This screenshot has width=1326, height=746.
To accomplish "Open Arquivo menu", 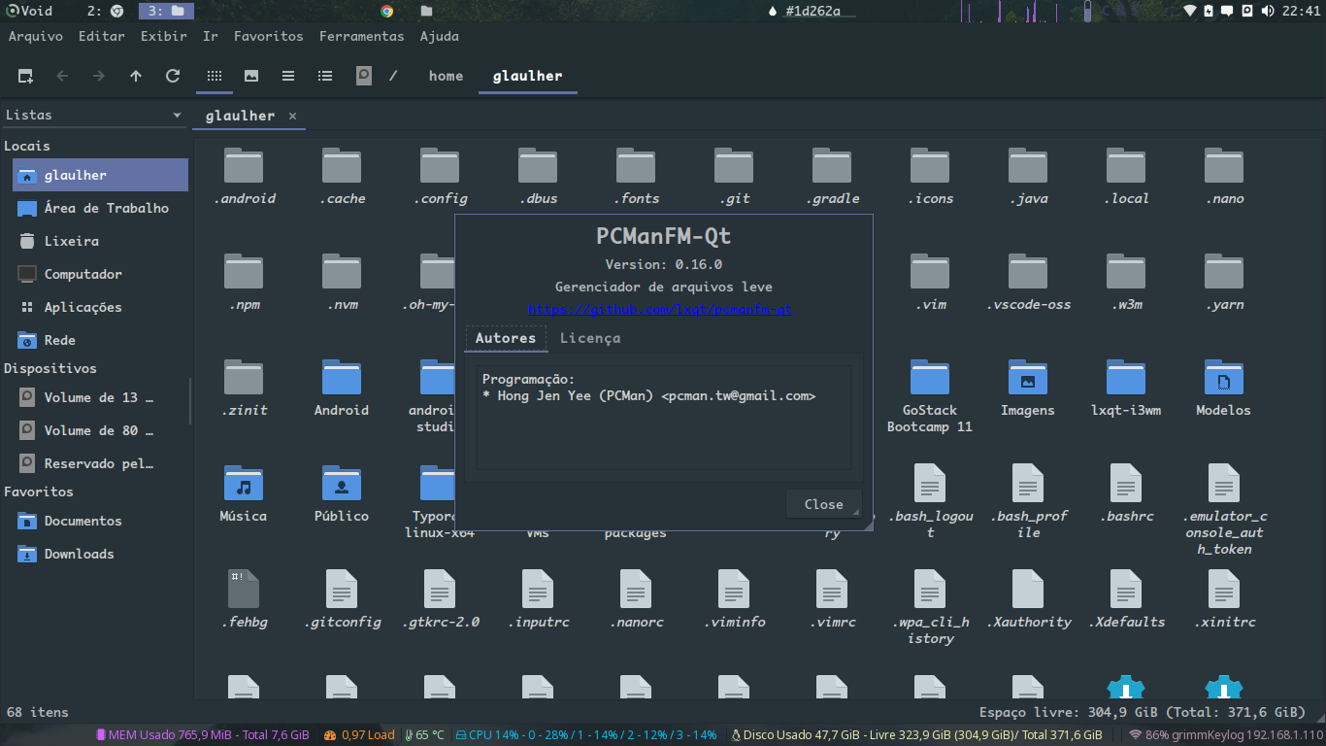I will click(x=36, y=36).
